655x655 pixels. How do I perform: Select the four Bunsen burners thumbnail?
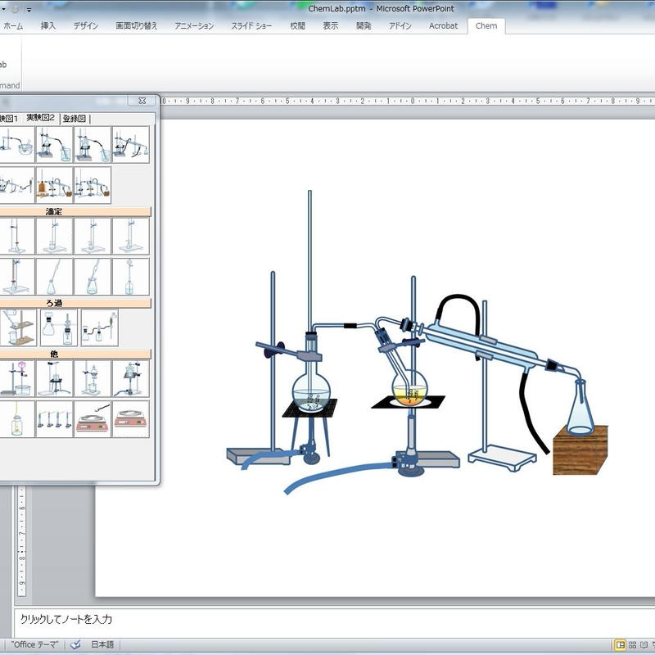pos(54,419)
